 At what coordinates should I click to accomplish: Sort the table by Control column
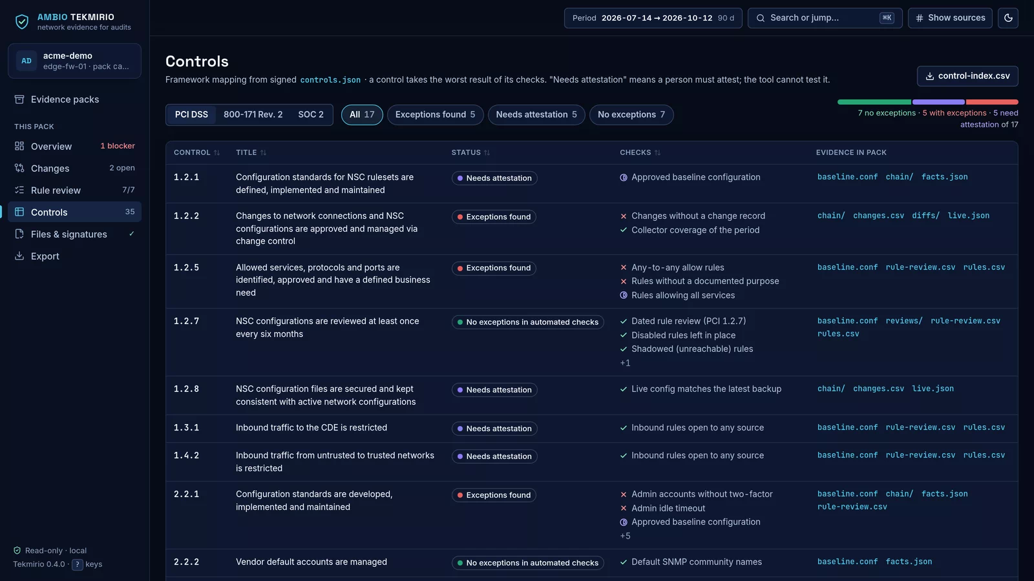click(x=196, y=153)
